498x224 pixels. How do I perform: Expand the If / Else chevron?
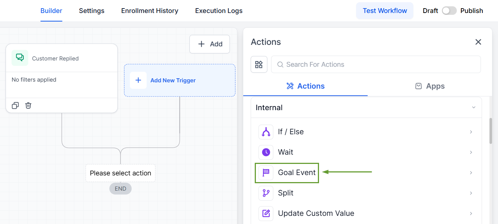tap(471, 132)
